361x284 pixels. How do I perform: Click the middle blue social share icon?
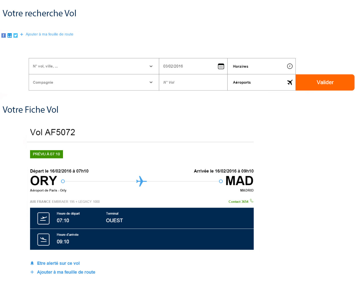click(9, 35)
